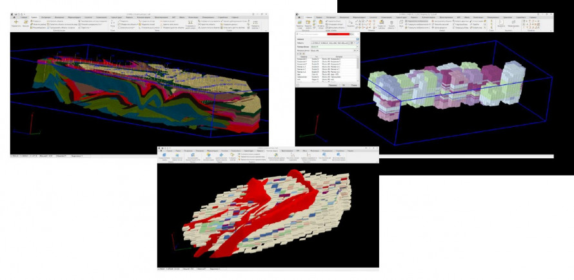Tick the checkbox at the dialog's bottom-left corner
The height and width of the screenshot is (280, 574).
[x=297, y=85]
